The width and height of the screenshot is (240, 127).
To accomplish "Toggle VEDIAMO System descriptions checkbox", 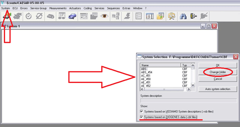I will (x=142, y=111).
